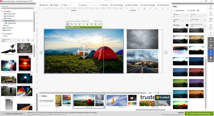The height and width of the screenshot is (116, 214).
Task: Toggle checkbox next to Auf alle
Action: (x=198, y=10)
